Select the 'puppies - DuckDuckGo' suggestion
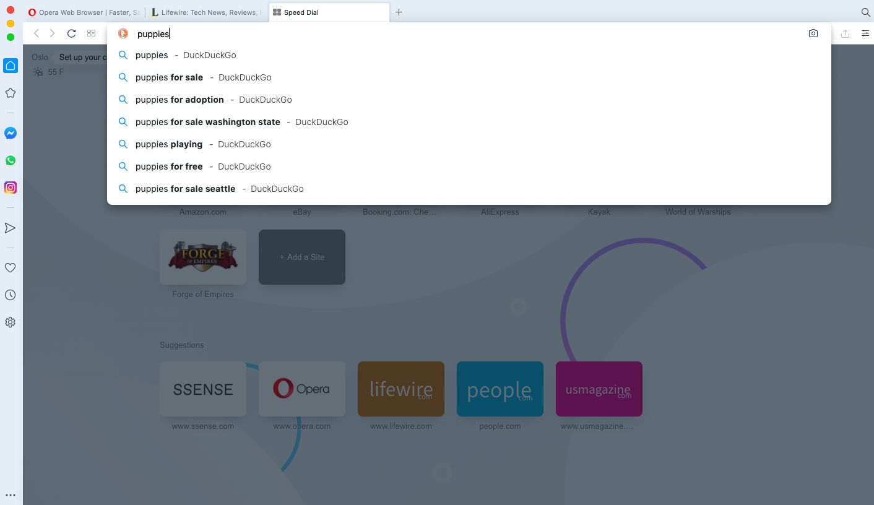Viewport: 874px width, 505px height. (469, 55)
